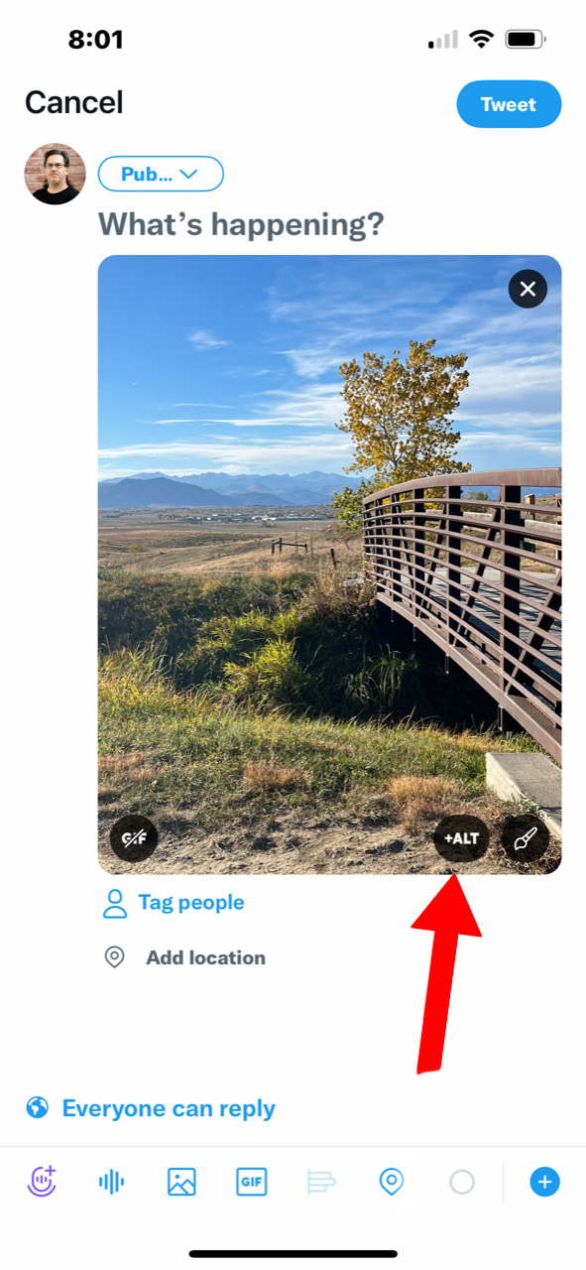The image size is (586, 1270).
Task: Start a Space with the purple icon
Action: 42,1182
